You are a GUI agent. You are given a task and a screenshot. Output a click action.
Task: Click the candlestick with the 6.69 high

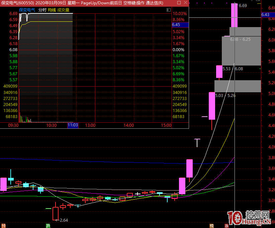234,17
